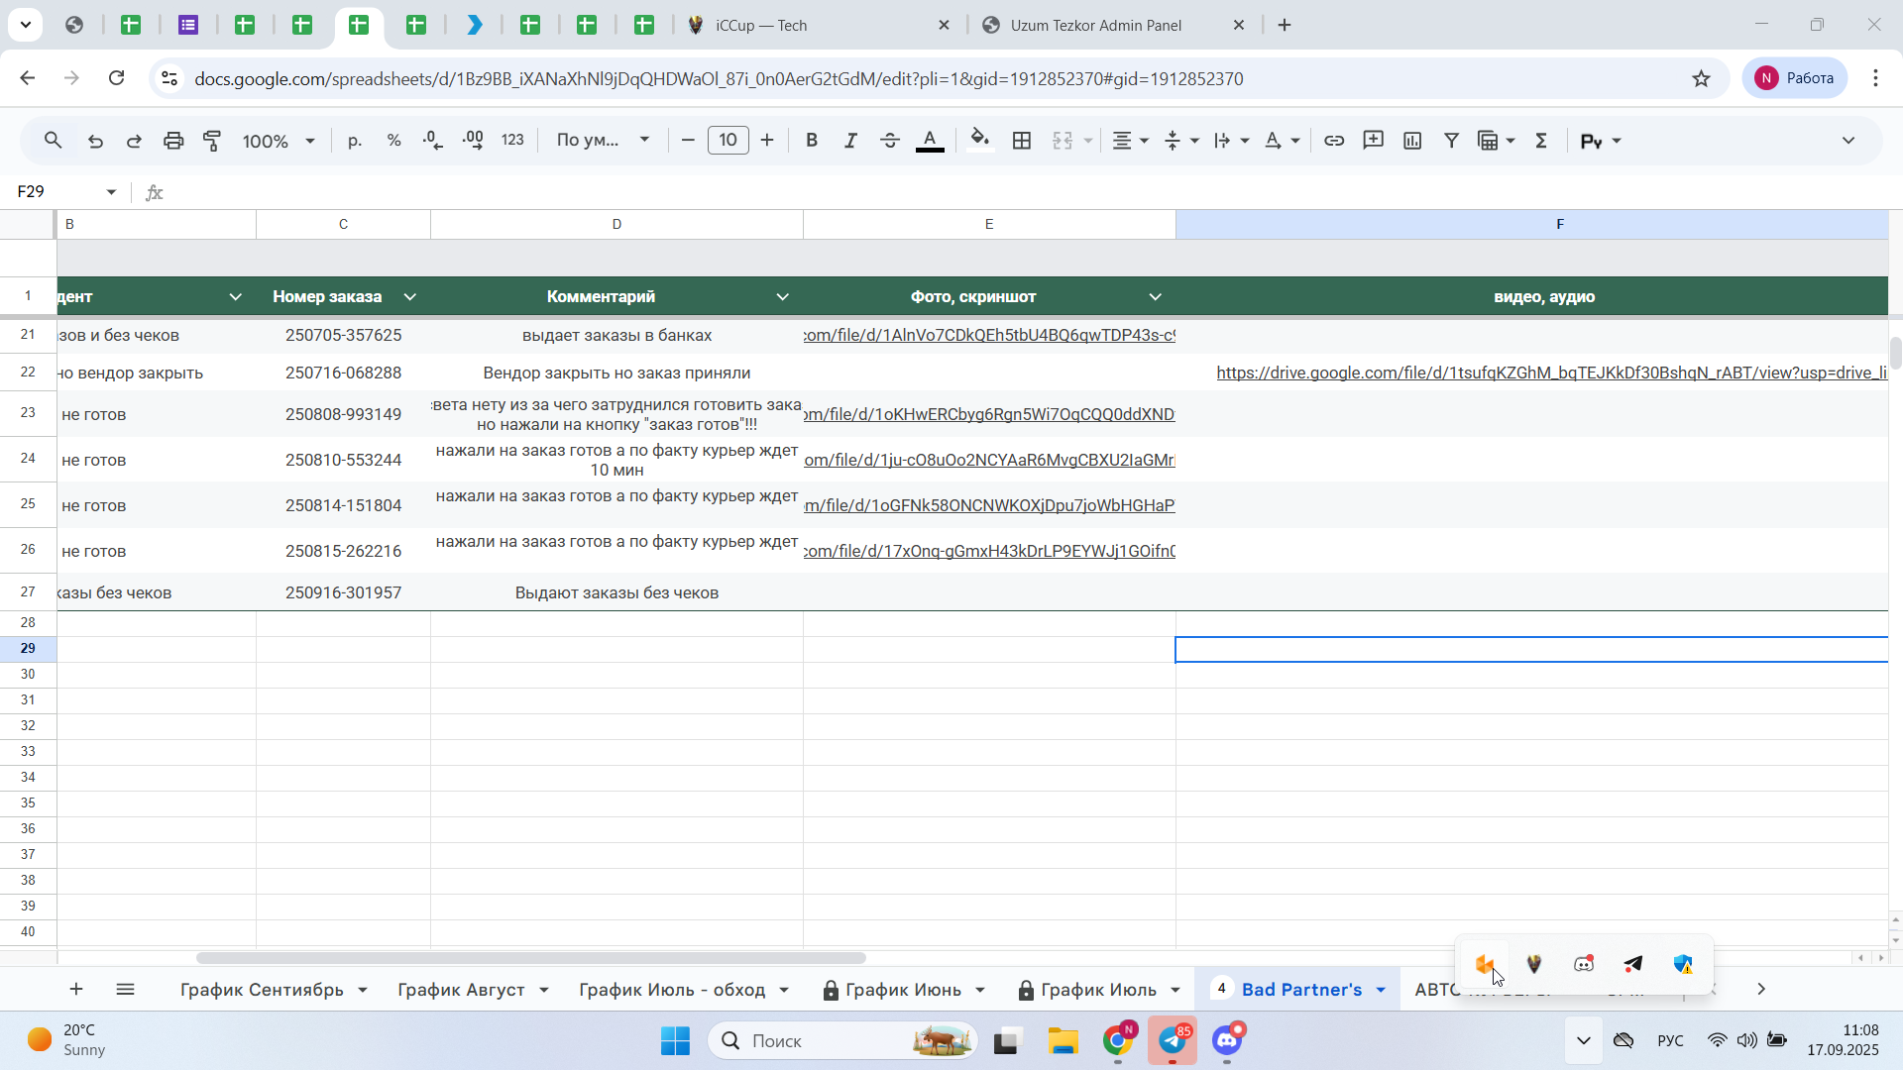Click the functions sigma icon
This screenshot has height=1070, width=1903.
pos(1541,141)
